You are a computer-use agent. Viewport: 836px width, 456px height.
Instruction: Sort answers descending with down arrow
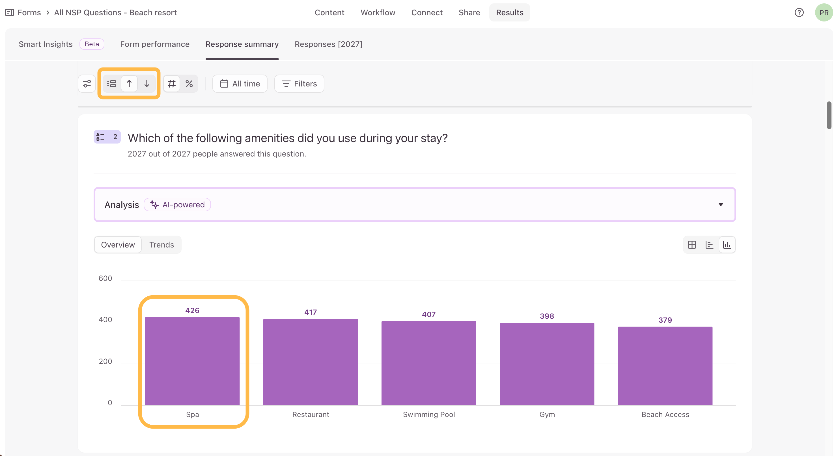147,84
